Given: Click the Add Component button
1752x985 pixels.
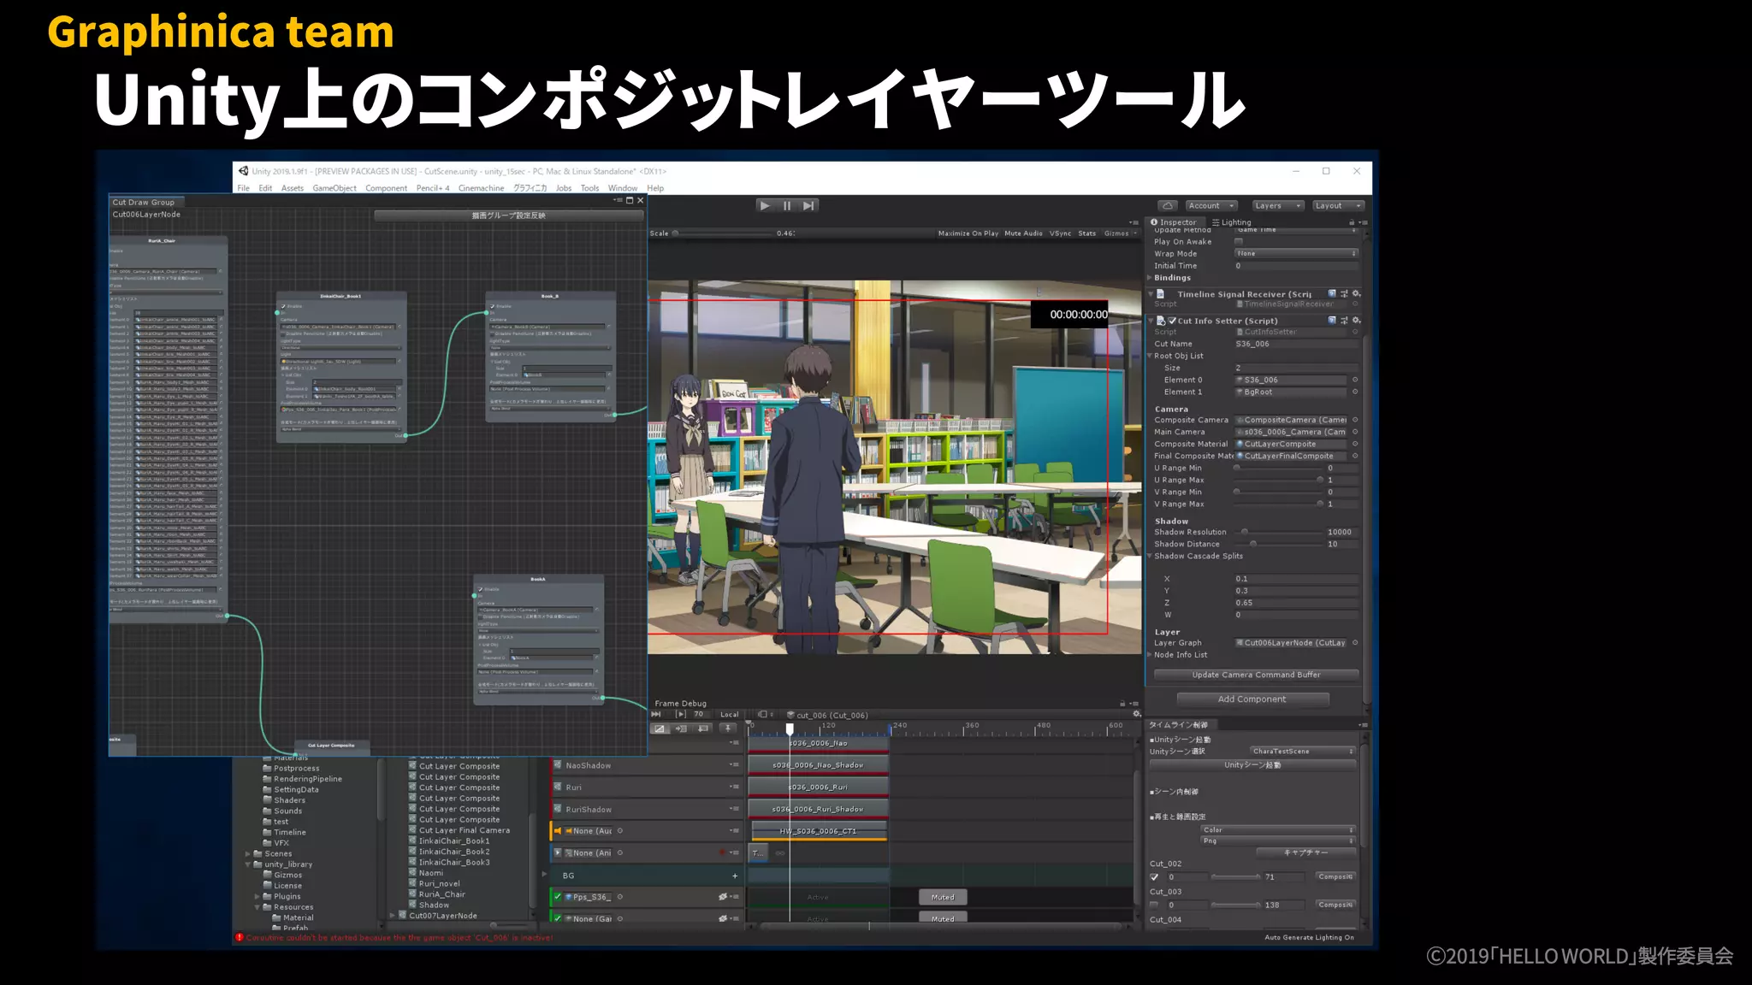Looking at the screenshot, I should pos(1252,699).
